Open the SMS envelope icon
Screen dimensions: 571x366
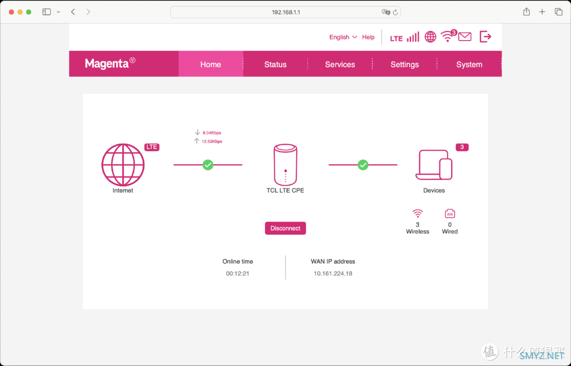tap(465, 37)
